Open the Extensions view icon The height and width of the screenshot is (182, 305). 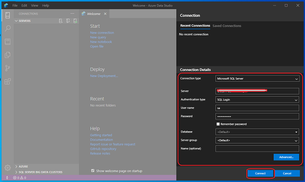pos(7,82)
